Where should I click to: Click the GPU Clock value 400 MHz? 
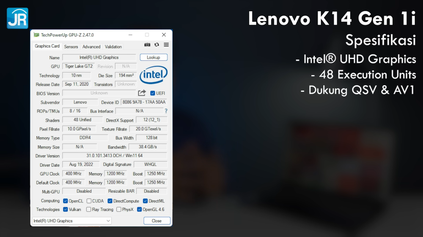(73, 173)
